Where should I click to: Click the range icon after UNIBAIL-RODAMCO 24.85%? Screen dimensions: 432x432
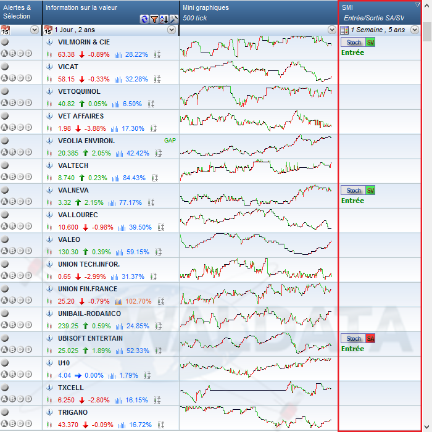pos(159,326)
